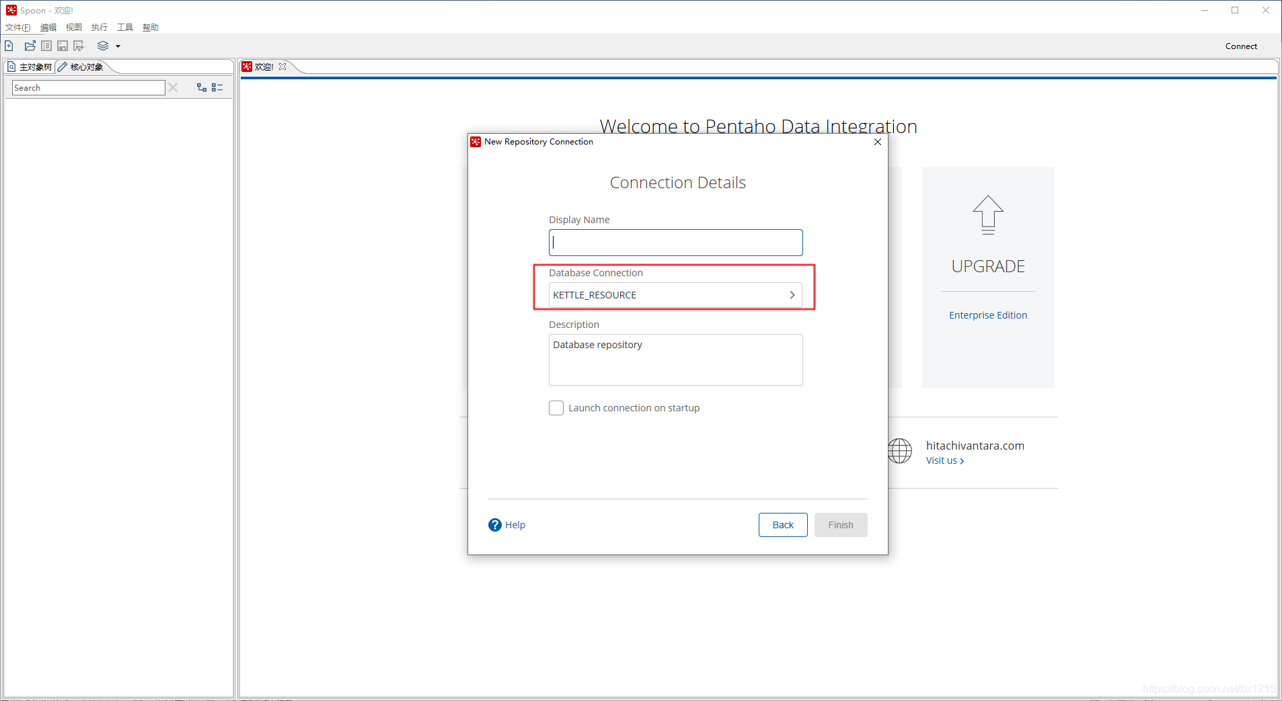Click the Enterprise Edition link

(x=988, y=315)
